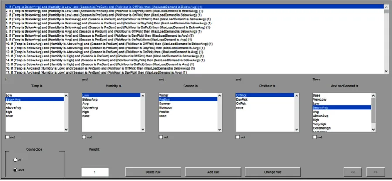Select rule 12 in the rule list
Screen dimensions: 392x181
pyautogui.click(x=195, y=52)
